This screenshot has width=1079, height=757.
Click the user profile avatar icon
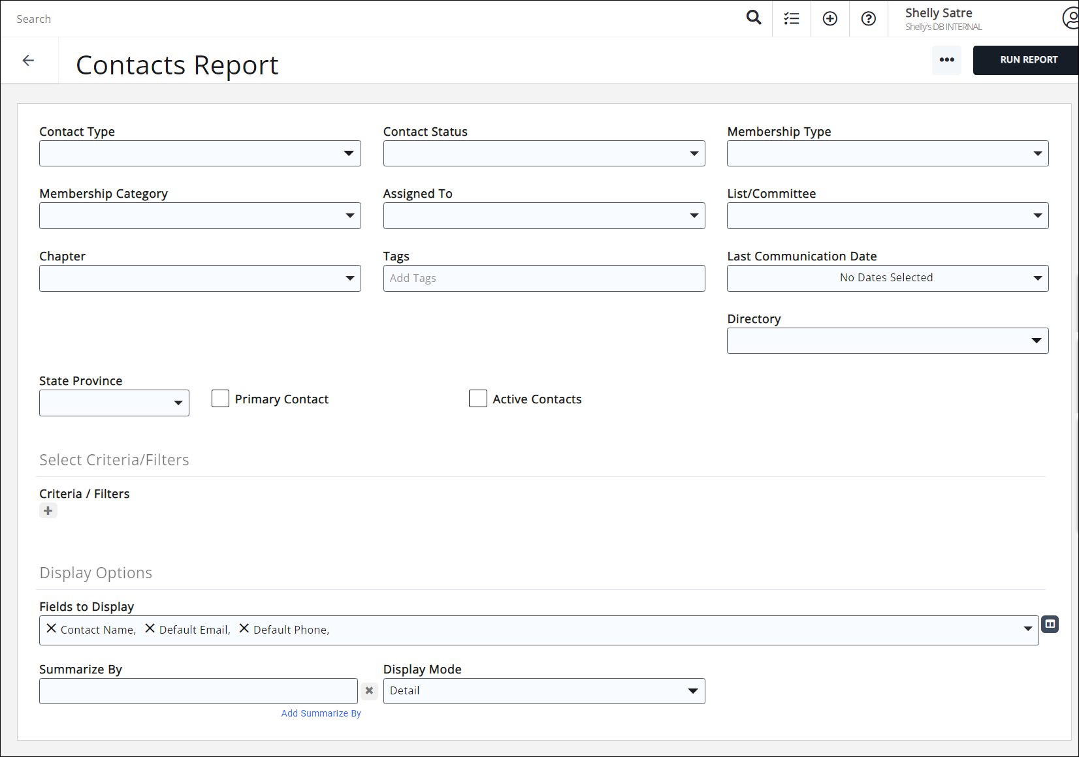tap(1070, 18)
